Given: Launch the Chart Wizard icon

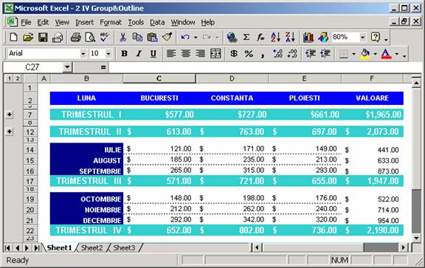Looking at the screenshot, I should [x=308, y=37].
